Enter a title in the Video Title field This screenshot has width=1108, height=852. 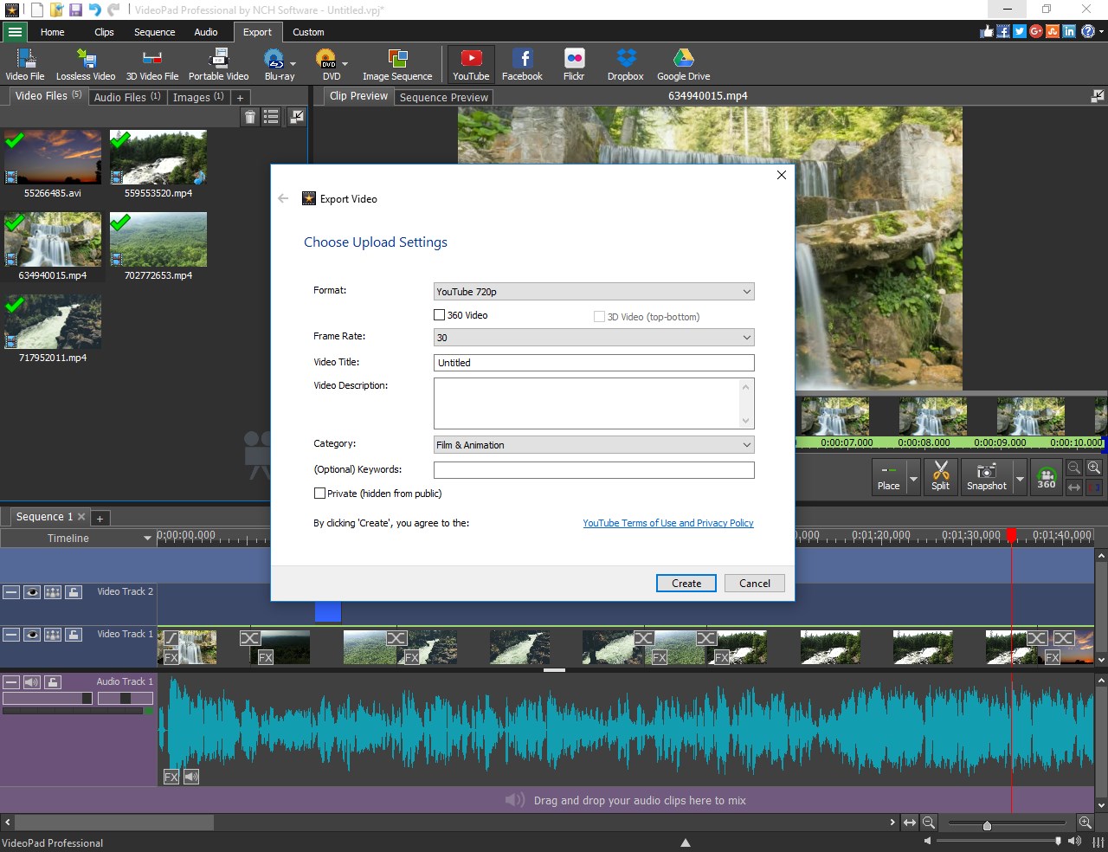coord(593,362)
